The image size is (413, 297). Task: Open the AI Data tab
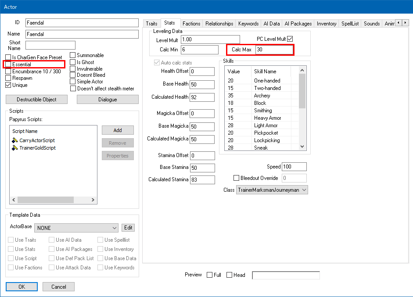272,24
